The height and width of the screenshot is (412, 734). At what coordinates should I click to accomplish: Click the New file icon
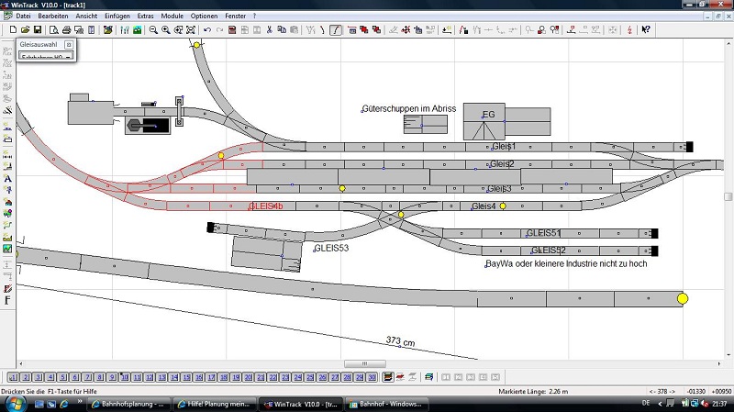click(11, 30)
